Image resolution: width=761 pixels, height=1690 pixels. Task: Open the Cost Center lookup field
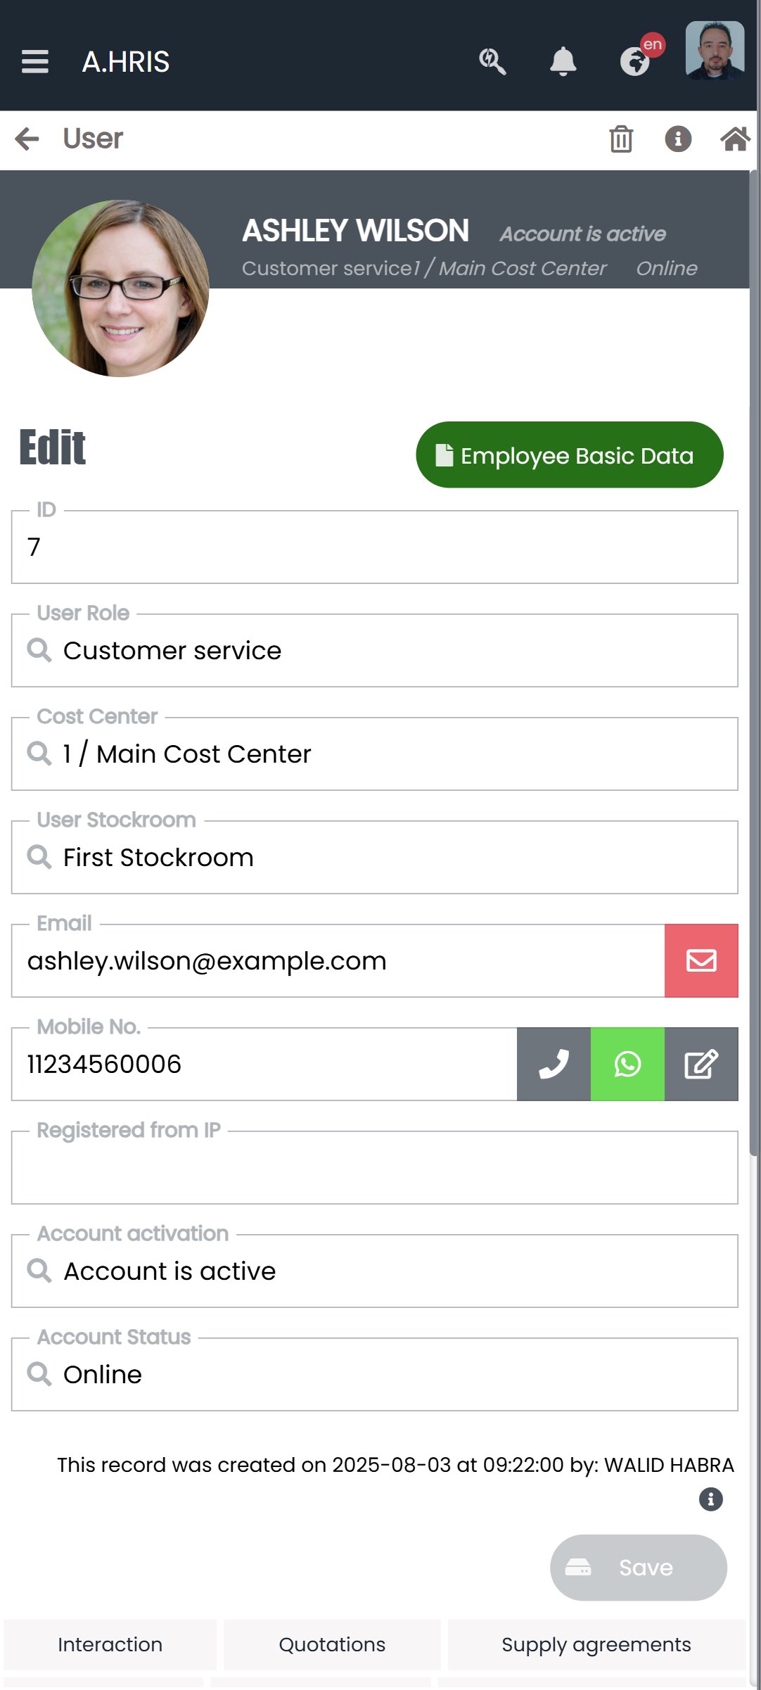click(x=375, y=754)
